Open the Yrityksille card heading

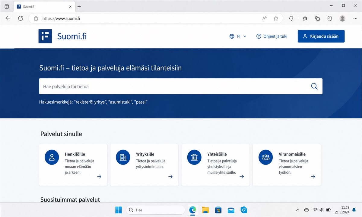145,154
